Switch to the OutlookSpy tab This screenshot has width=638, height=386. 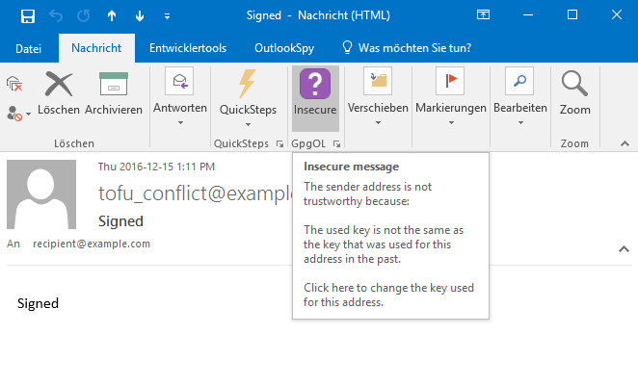(281, 47)
